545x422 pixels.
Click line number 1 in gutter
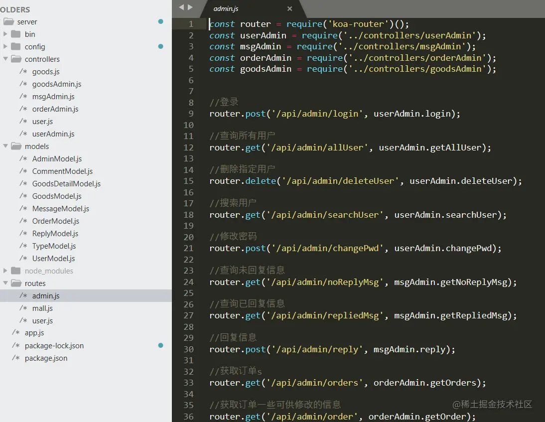click(x=191, y=24)
